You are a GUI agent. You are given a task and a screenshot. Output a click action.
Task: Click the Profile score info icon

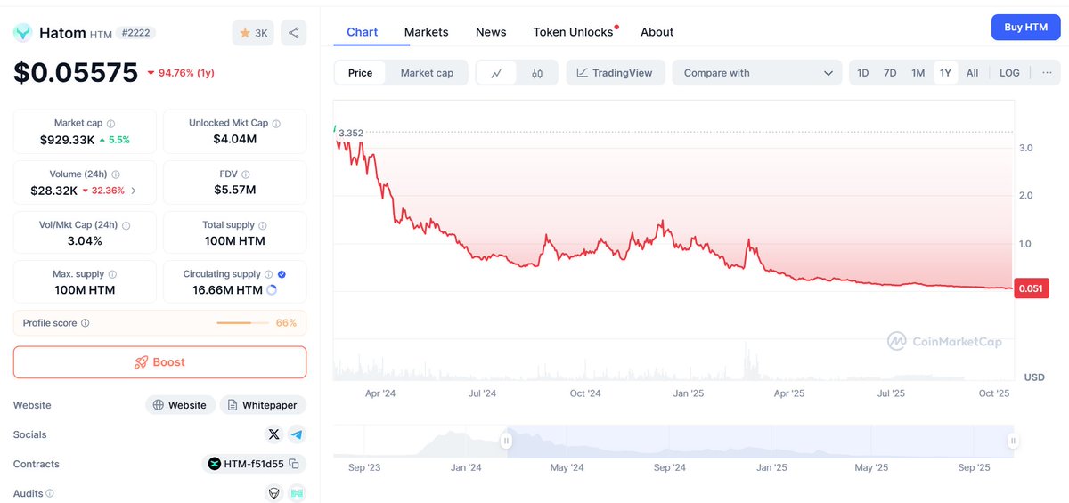85,323
